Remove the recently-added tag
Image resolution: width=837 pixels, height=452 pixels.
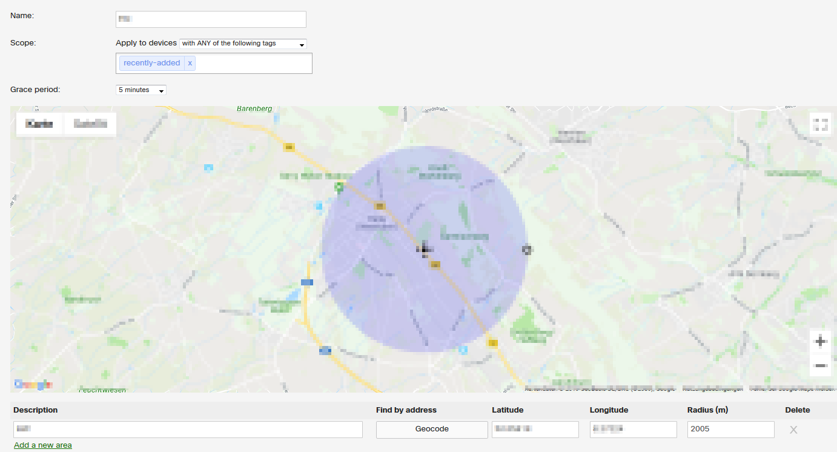click(190, 63)
